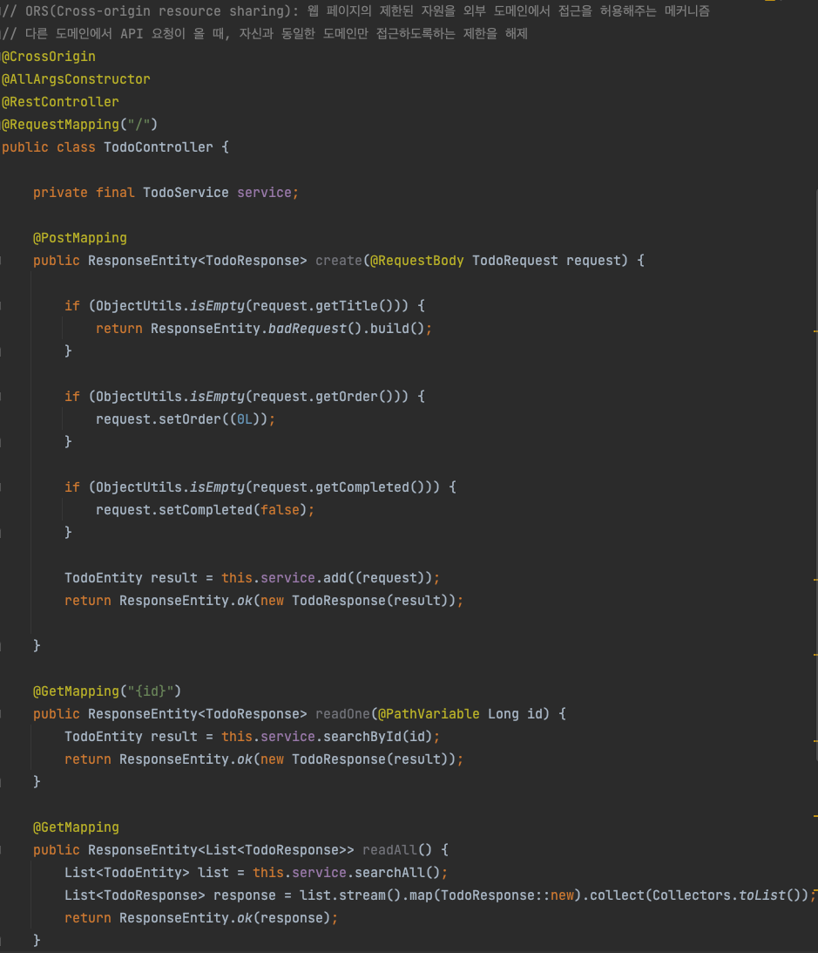
Task: Click the 'false' literal
Action: coord(280,510)
